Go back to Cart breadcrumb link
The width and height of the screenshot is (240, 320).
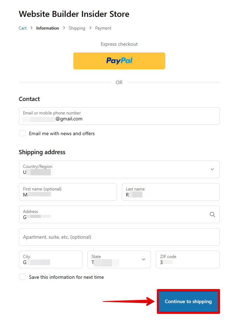22,28
